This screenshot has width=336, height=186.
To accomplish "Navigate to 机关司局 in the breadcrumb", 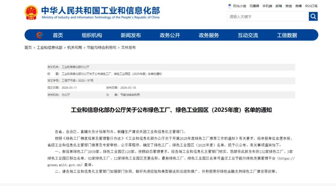I will coord(74,48).
